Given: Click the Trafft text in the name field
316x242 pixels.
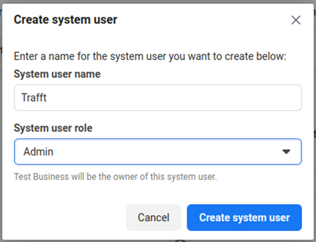Looking at the screenshot, I should pyautogui.click(x=34, y=98).
